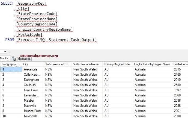Click postal code 2061 cell
Viewport: 188px width, 118px height.
(x=180, y=111)
